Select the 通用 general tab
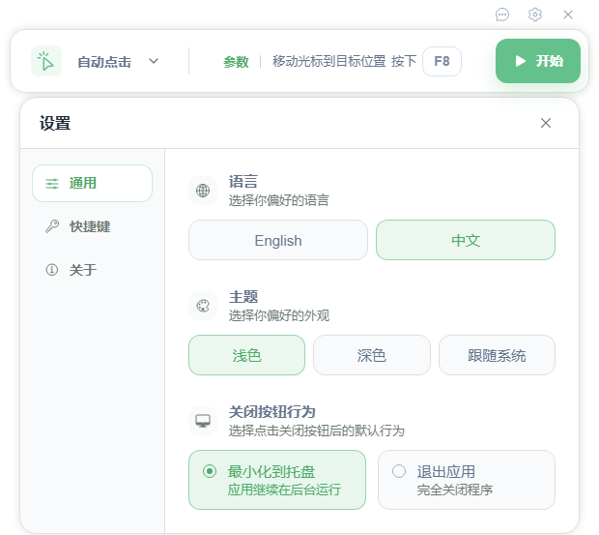This screenshot has height=535, width=599. 92,183
